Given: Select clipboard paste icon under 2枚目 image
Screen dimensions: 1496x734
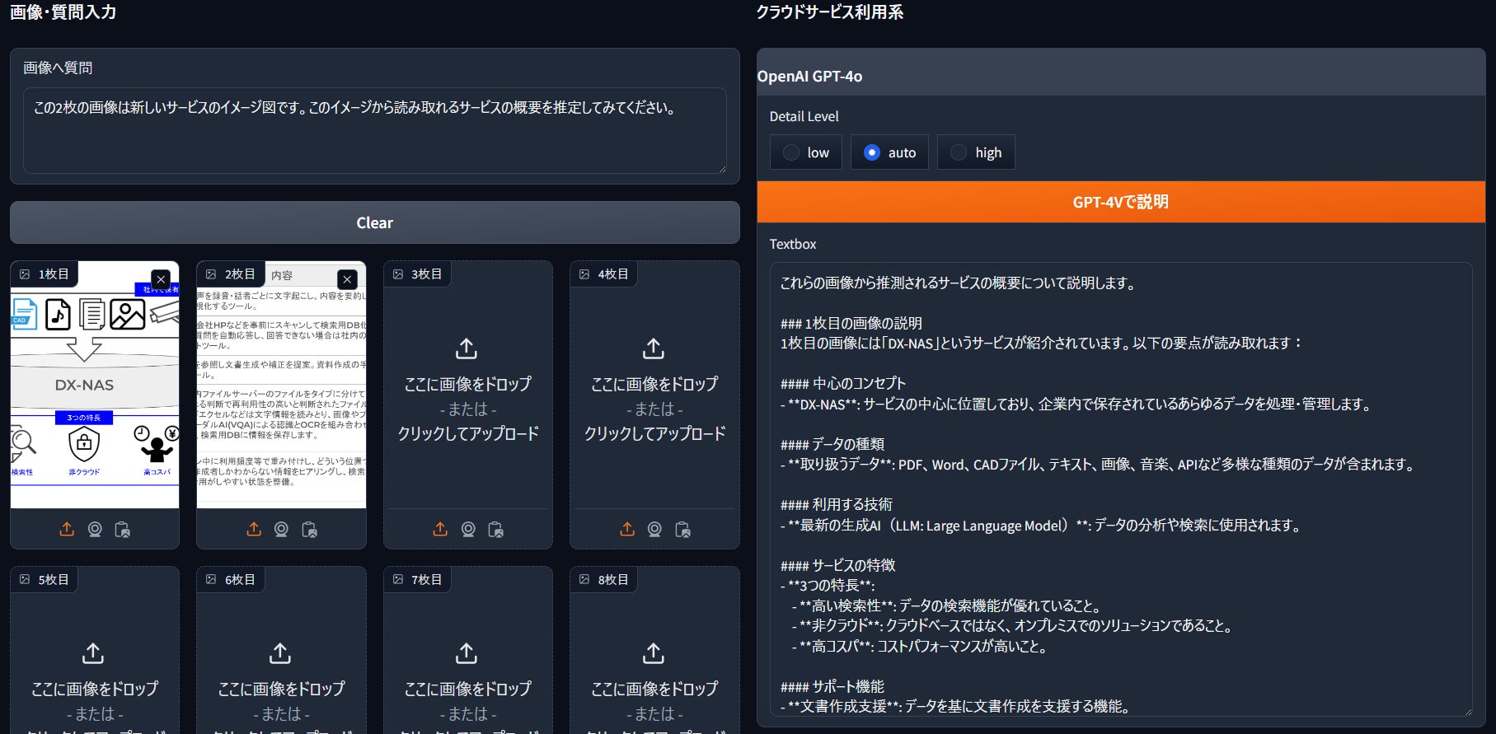Looking at the screenshot, I should 309,529.
